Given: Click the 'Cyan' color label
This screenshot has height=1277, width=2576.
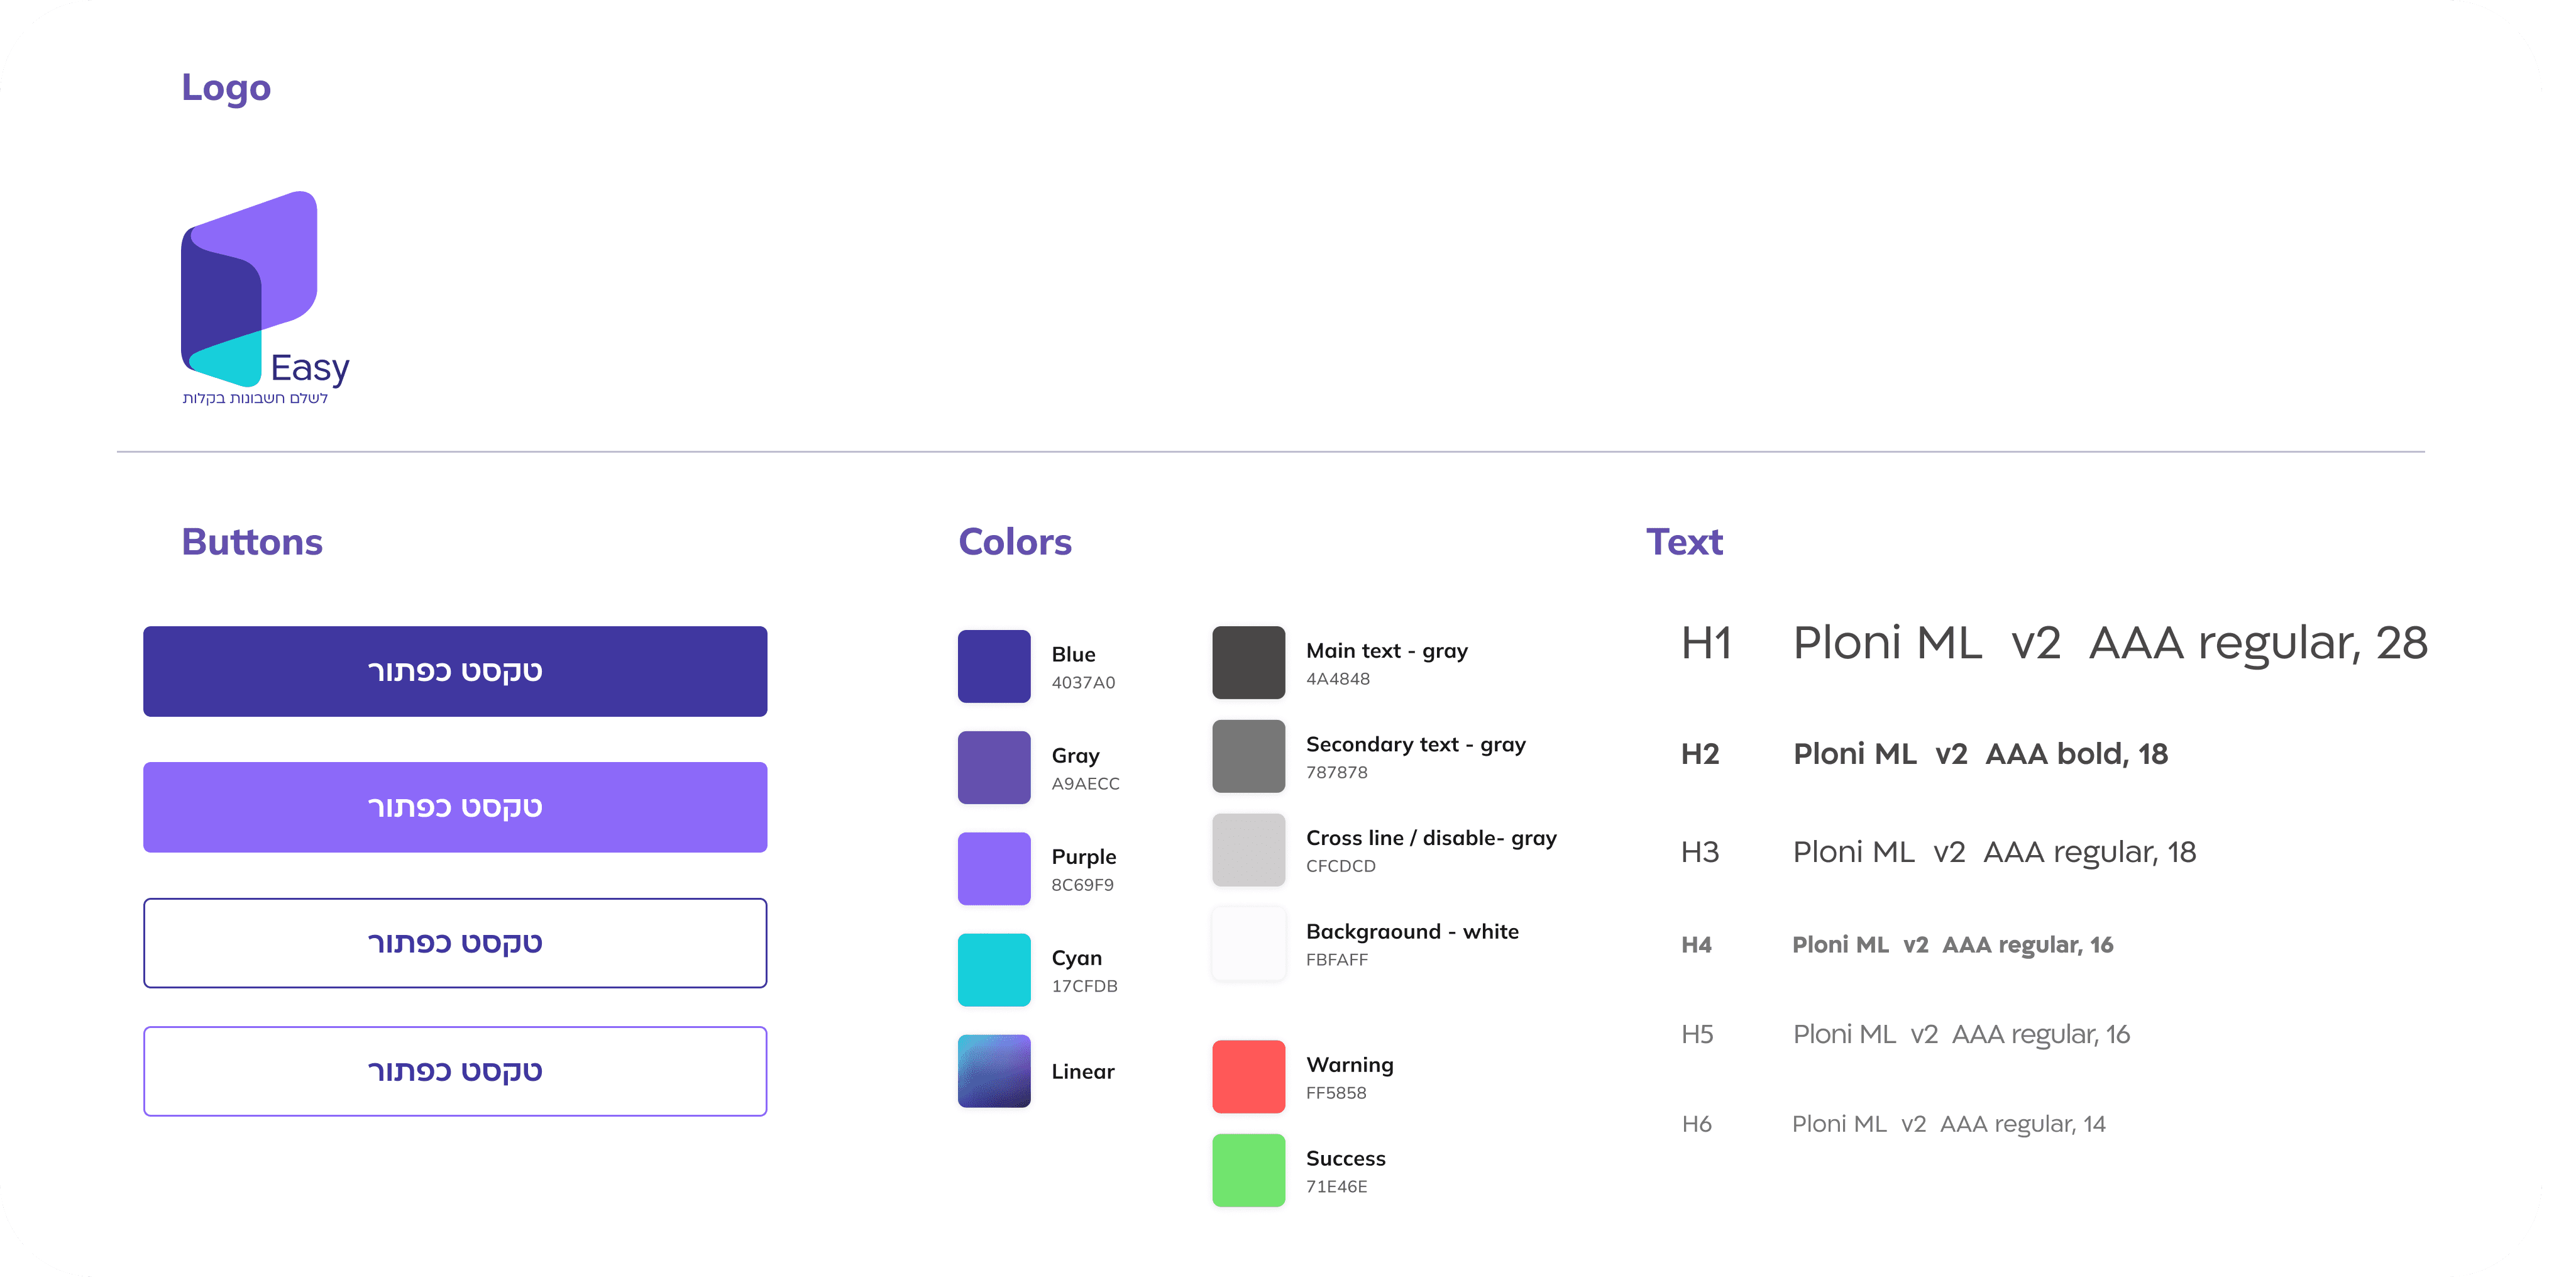Looking at the screenshot, I should click(x=1076, y=958).
